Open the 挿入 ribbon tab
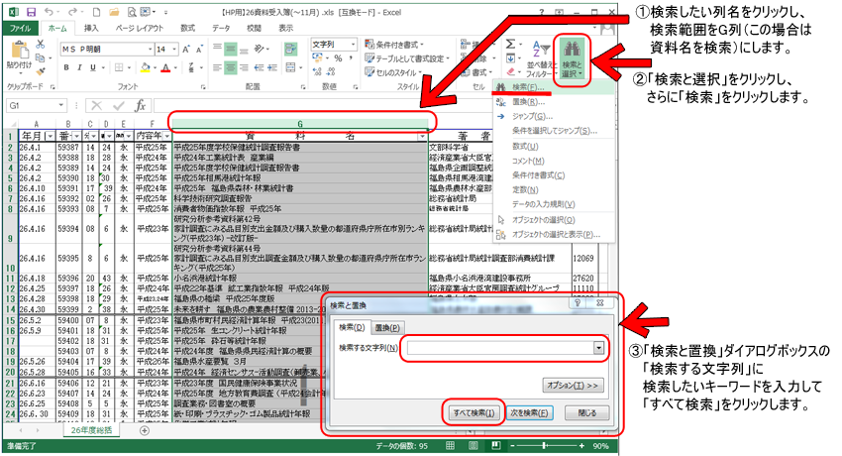This screenshot has height=456, width=842. coord(90,28)
